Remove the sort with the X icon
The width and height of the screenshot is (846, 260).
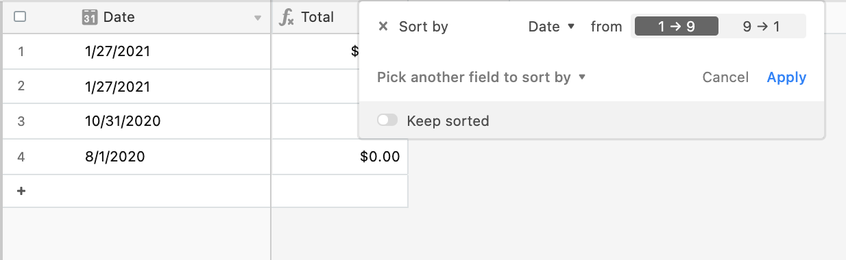(x=383, y=27)
